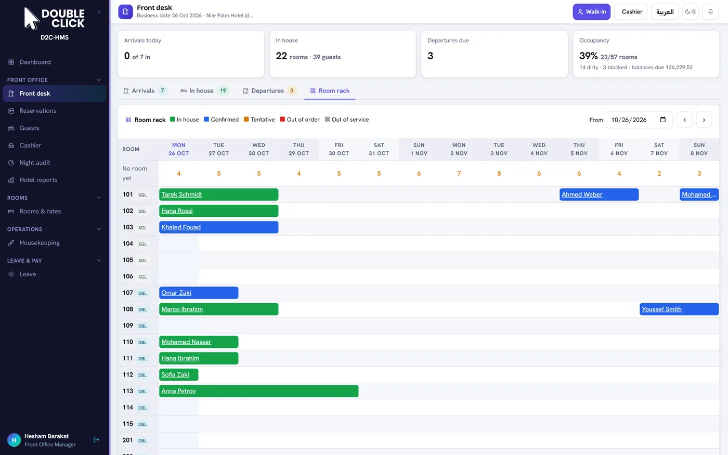Collapse the Rooms section
728x455 pixels.
pos(99,198)
